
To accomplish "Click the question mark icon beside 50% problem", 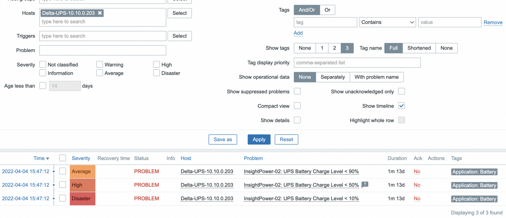I will pos(365,185).
